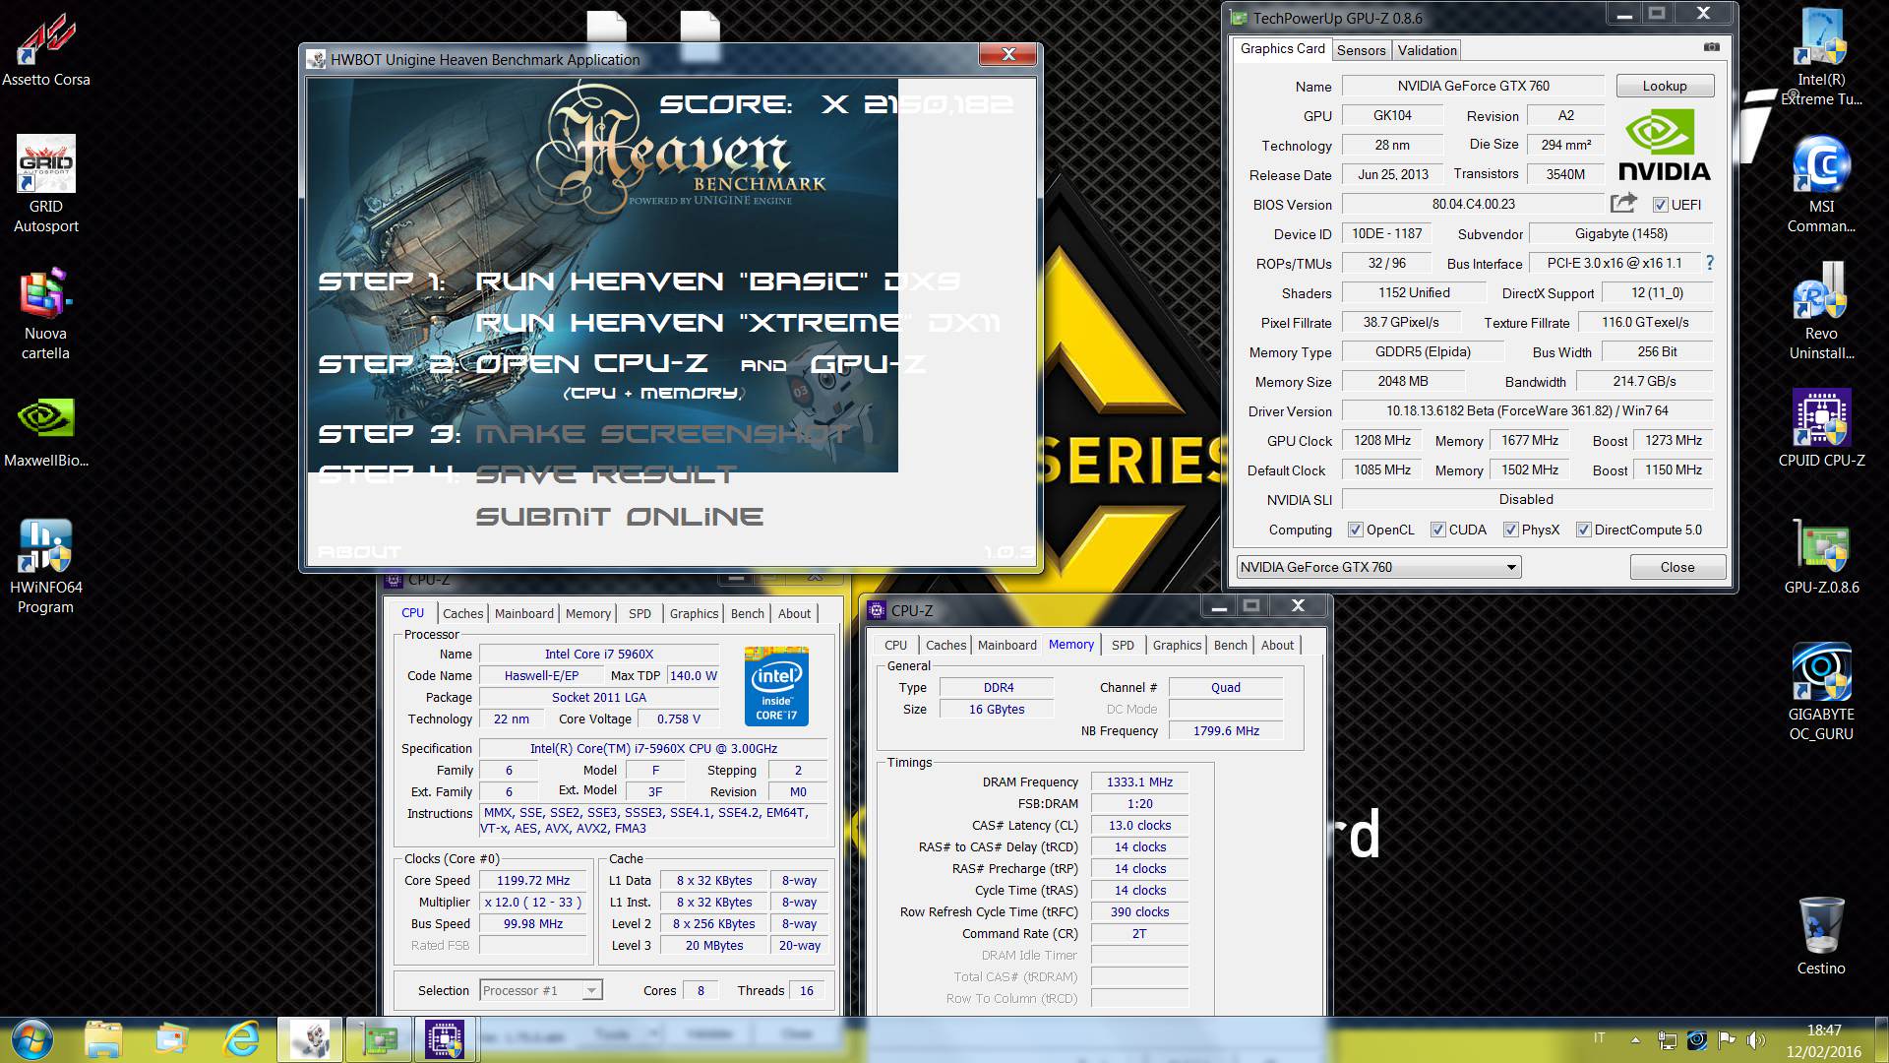The image size is (1889, 1063).
Task: Close HWBOT Heaven Benchmark window
Action: (x=1007, y=55)
